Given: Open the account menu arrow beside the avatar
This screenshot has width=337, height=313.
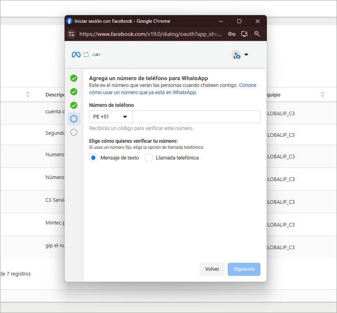Looking at the screenshot, I should tap(246, 55).
